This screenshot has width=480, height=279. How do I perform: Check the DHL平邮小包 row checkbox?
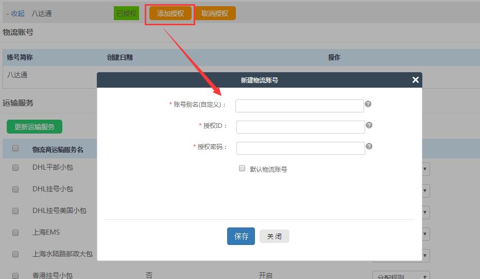[15, 168]
